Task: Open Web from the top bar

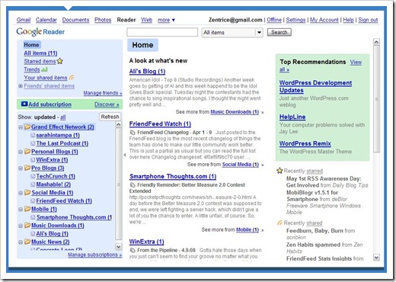Action: pos(146,20)
